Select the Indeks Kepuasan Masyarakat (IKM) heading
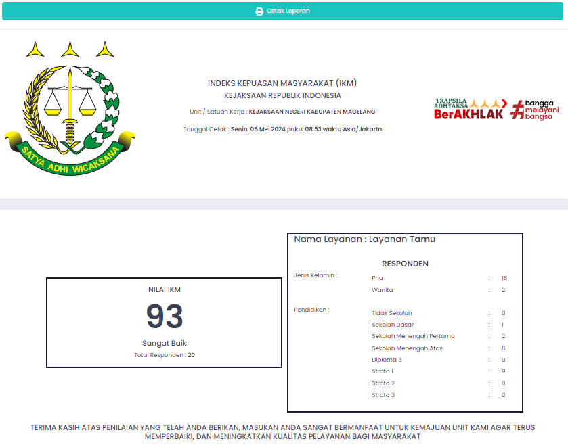The image size is (568, 447). tap(282, 83)
